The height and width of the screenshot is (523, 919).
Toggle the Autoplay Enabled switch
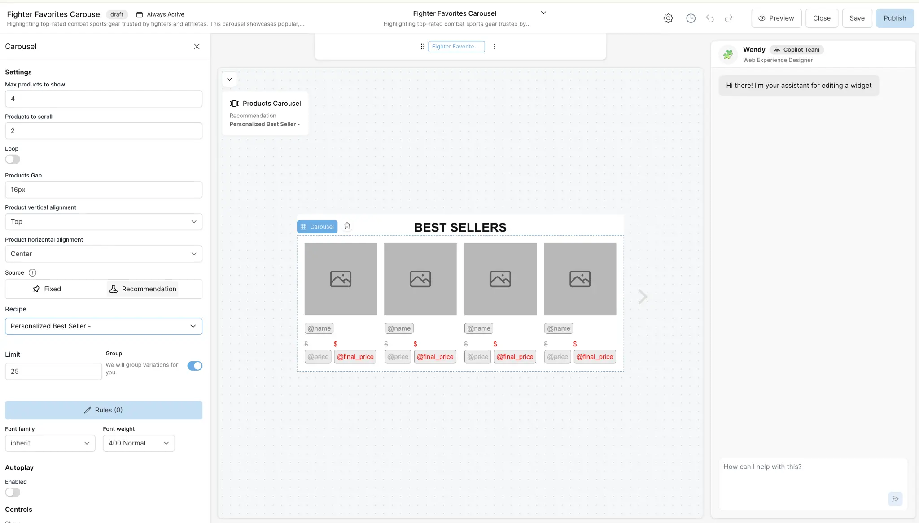pyautogui.click(x=13, y=493)
